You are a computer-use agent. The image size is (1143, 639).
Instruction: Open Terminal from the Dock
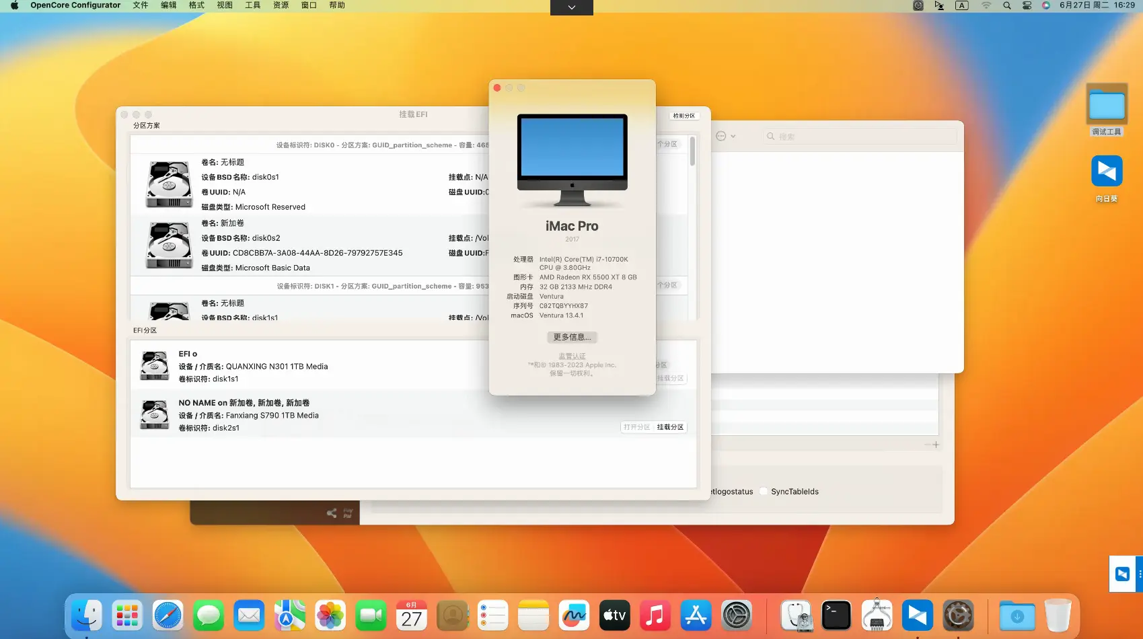(x=836, y=615)
